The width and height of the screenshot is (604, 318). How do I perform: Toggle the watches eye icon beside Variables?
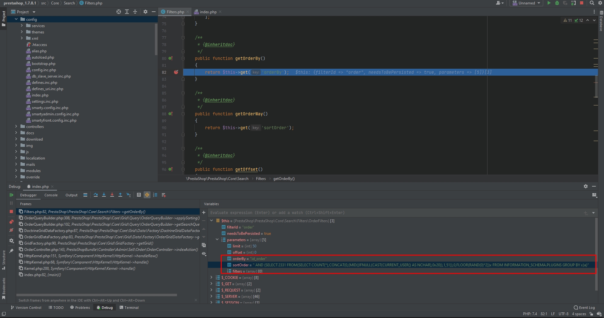[x=204, y=254]
